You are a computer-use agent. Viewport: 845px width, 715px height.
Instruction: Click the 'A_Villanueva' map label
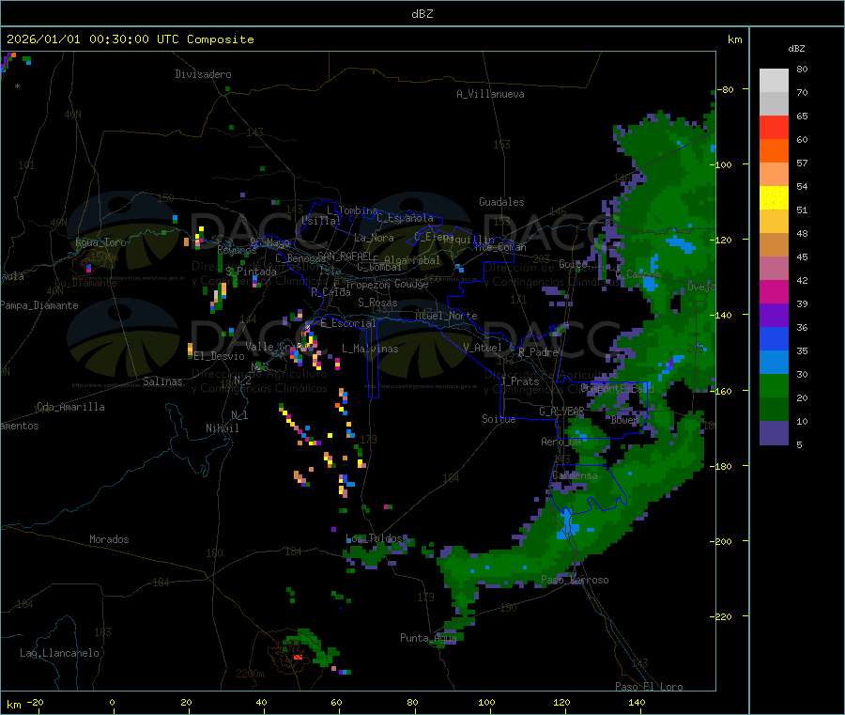490,94
